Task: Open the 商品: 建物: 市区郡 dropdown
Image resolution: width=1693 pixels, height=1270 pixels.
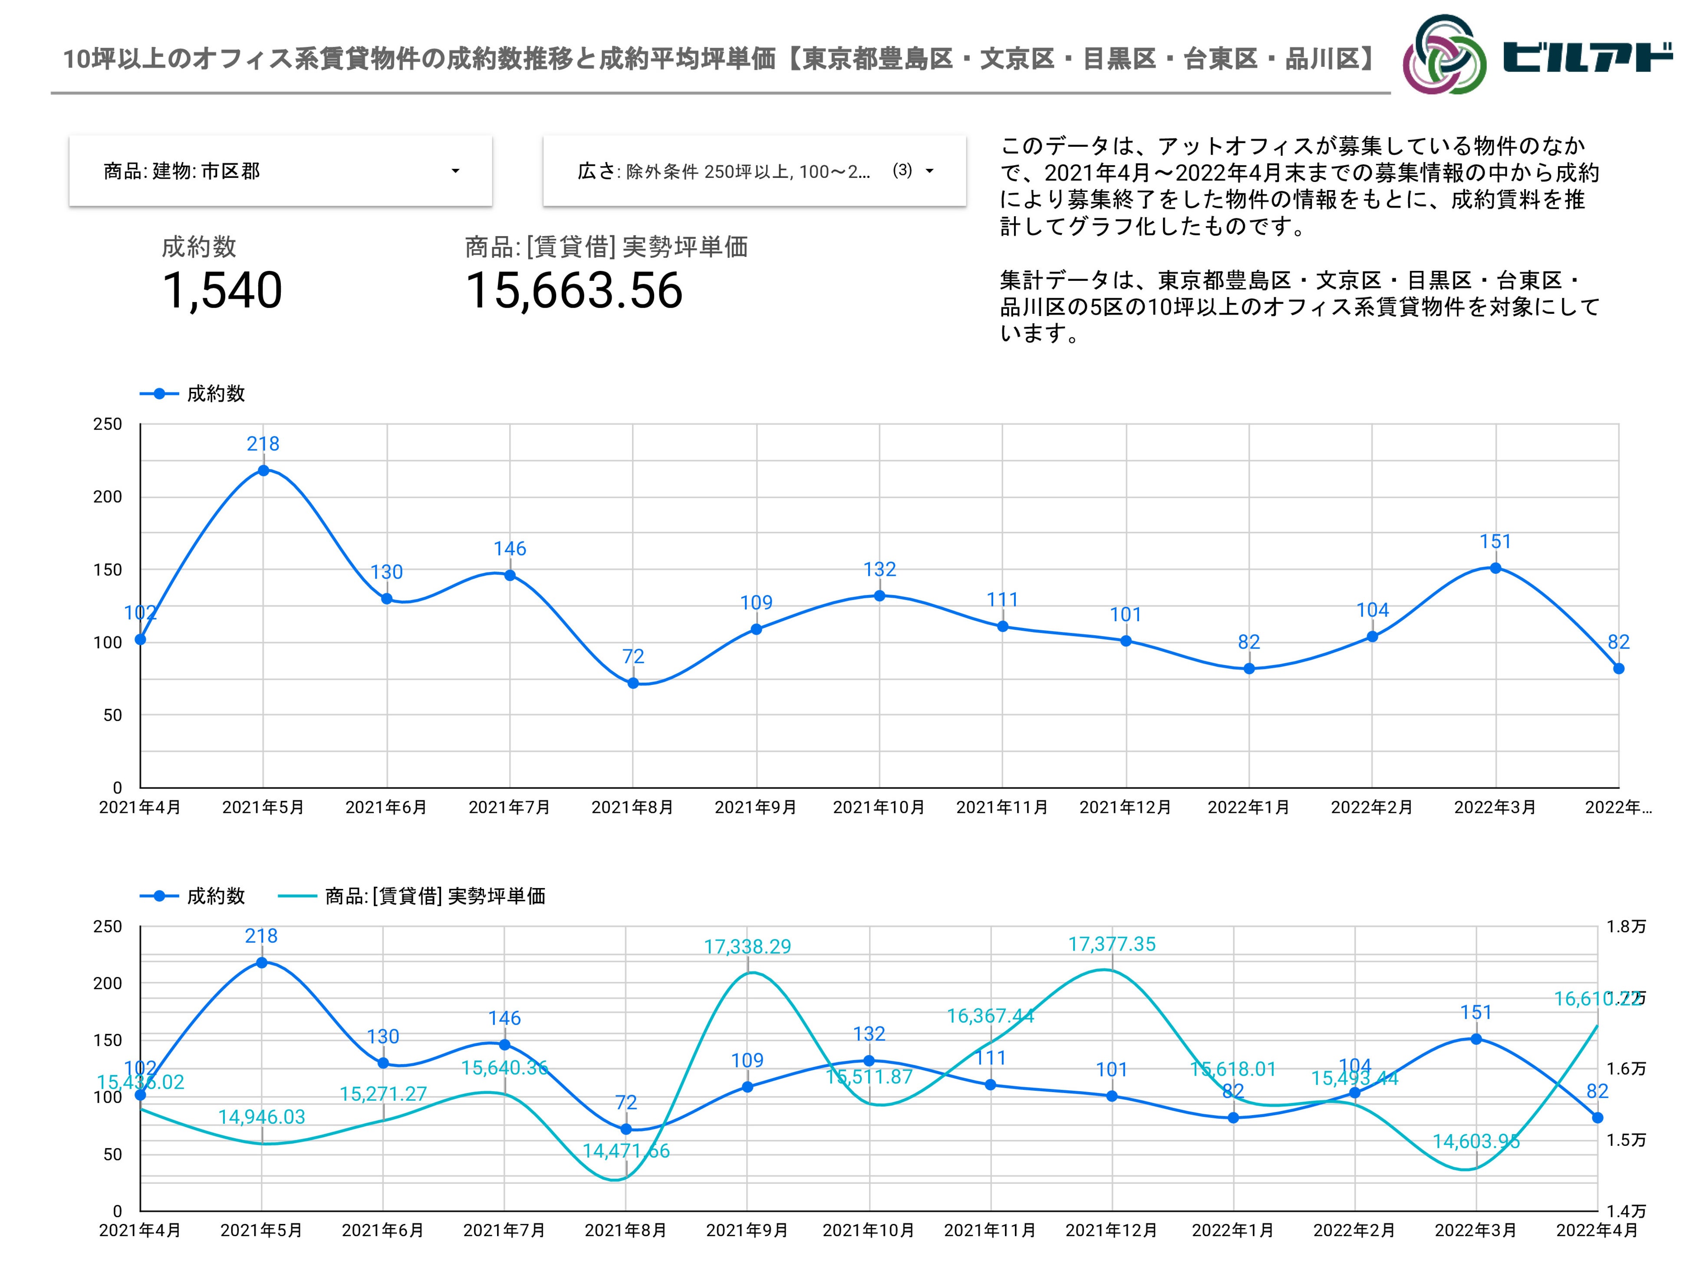Action: pos(280,171)
